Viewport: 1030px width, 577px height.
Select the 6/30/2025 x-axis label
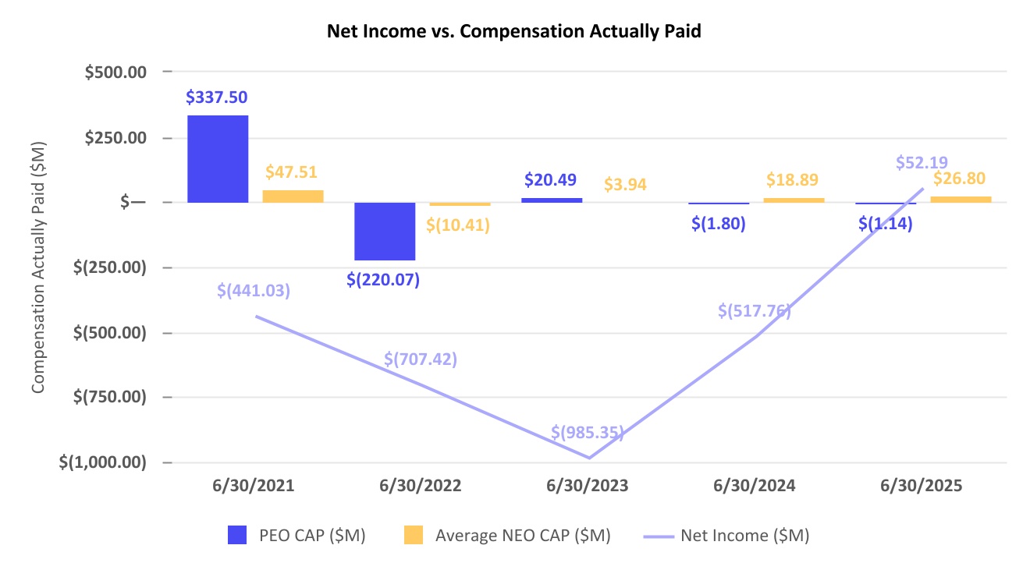pyautogui.click(x=922, y=485)
